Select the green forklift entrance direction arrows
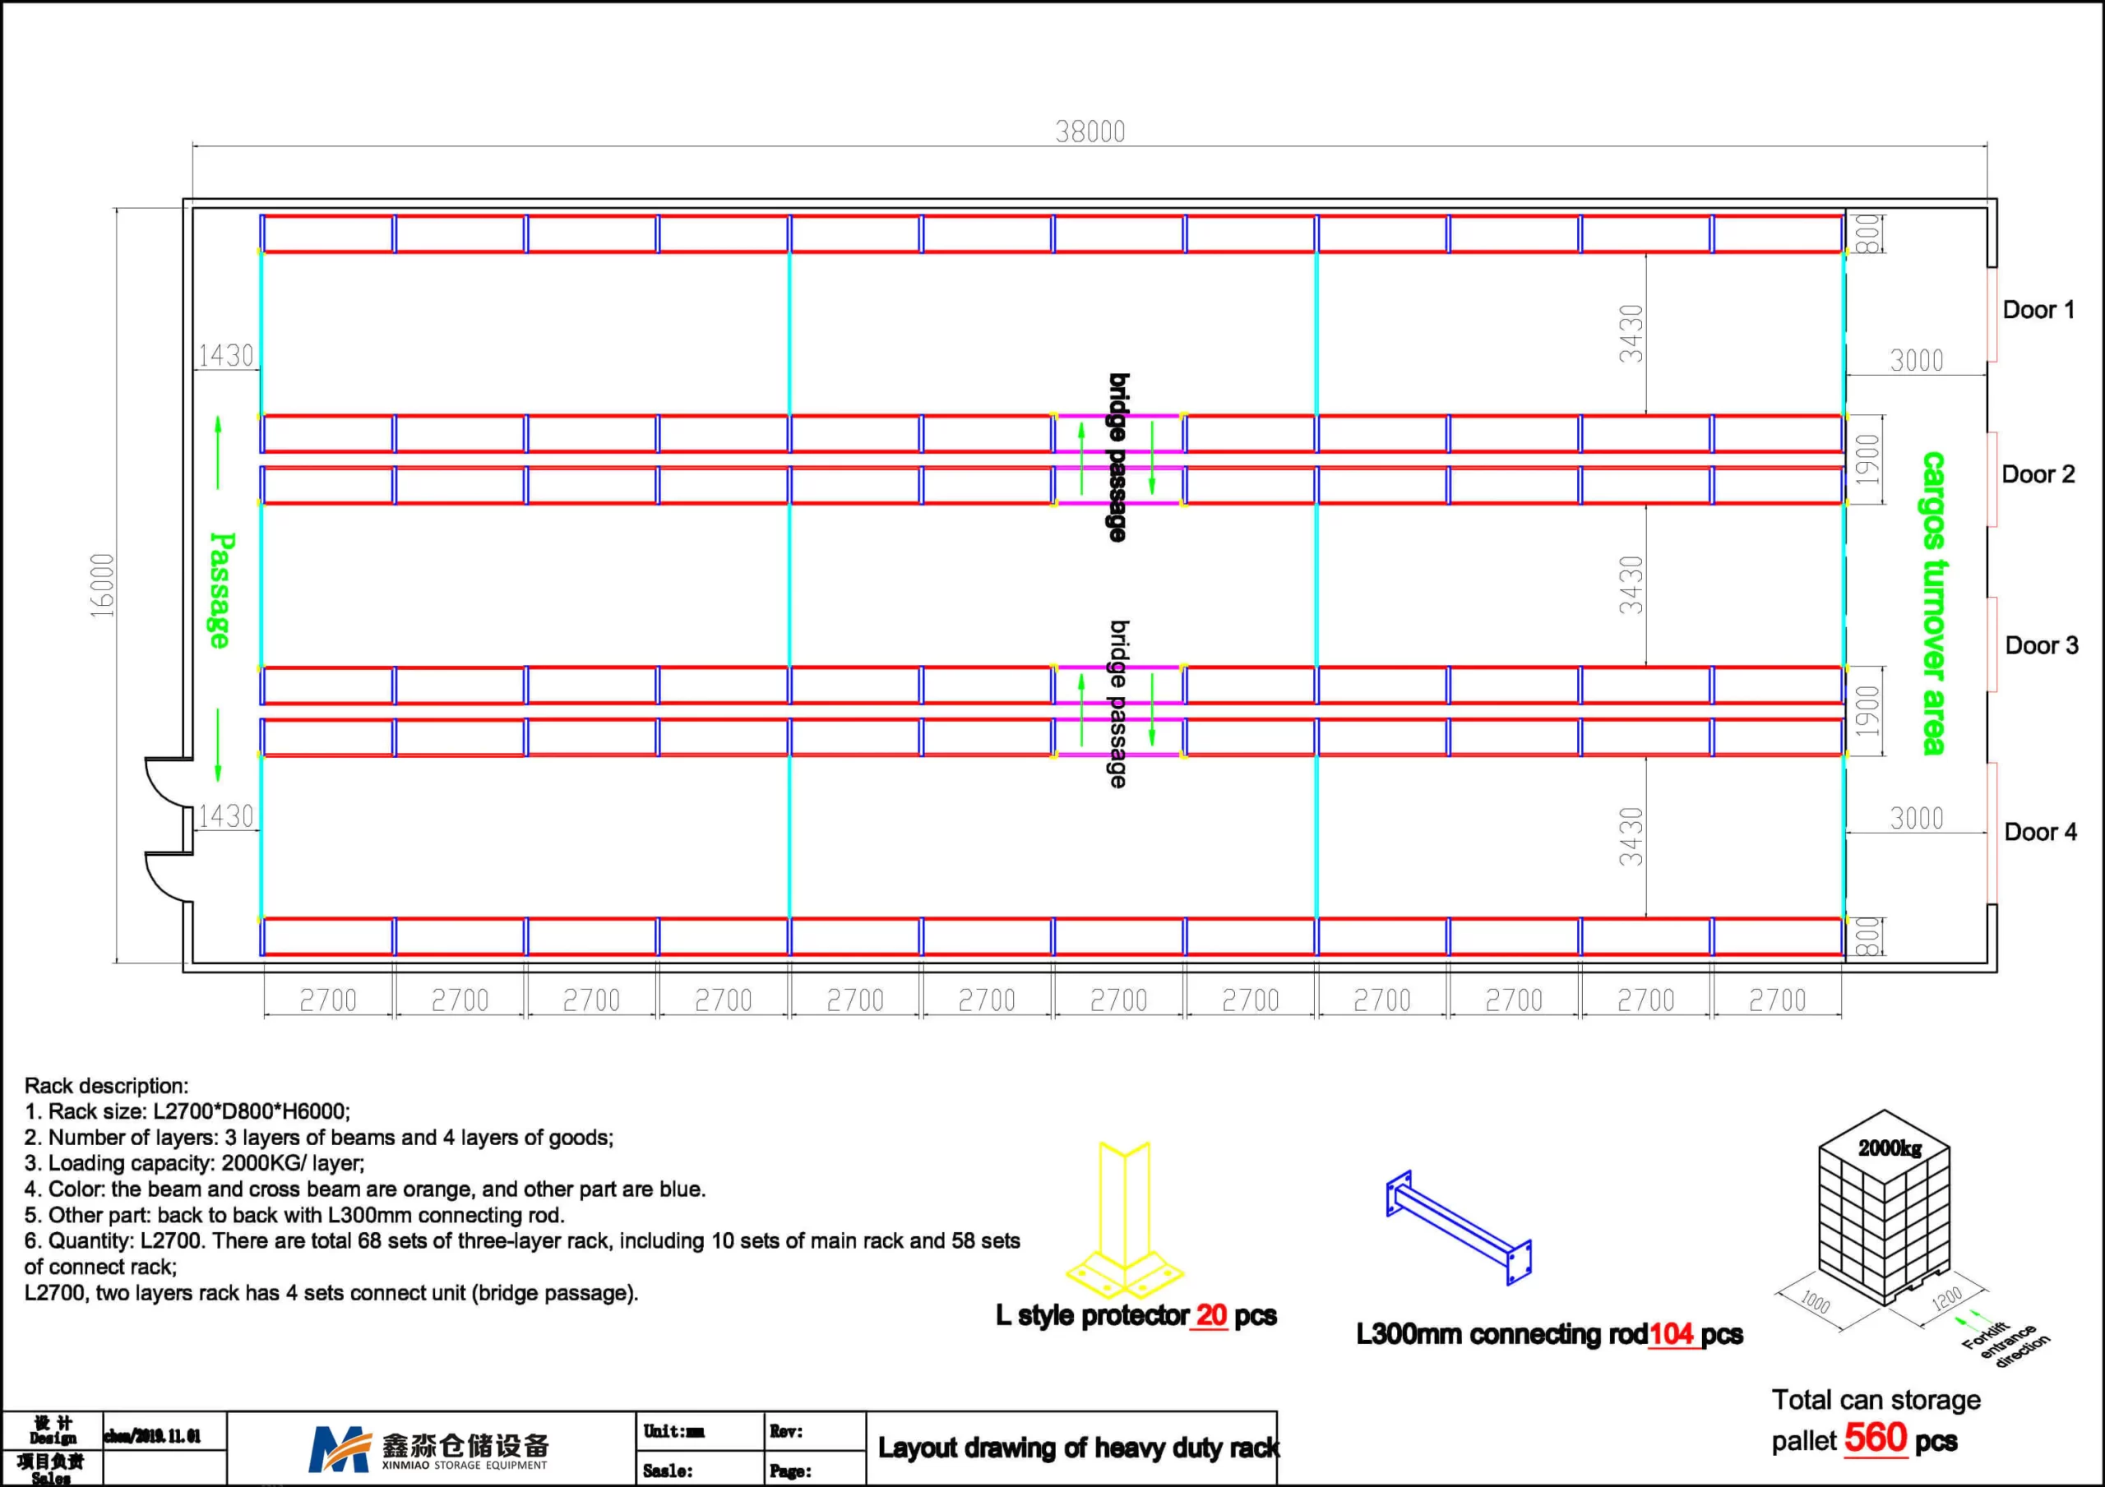This screenshot has height=1487, width=2105. 1969,1319
